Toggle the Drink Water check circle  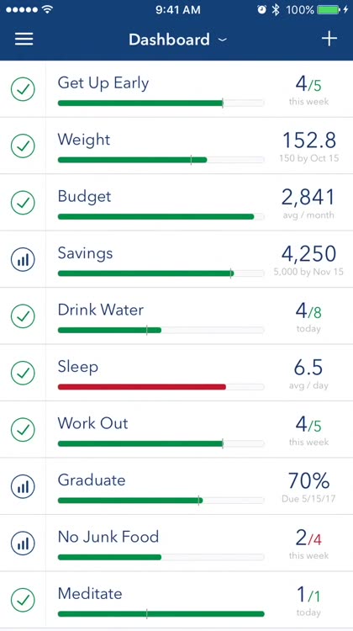click(x=23, y=316)
